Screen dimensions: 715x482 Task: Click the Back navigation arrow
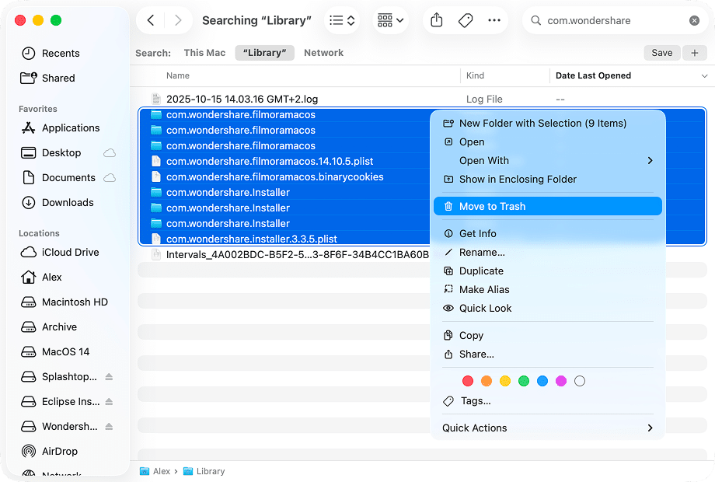point(150,20)
